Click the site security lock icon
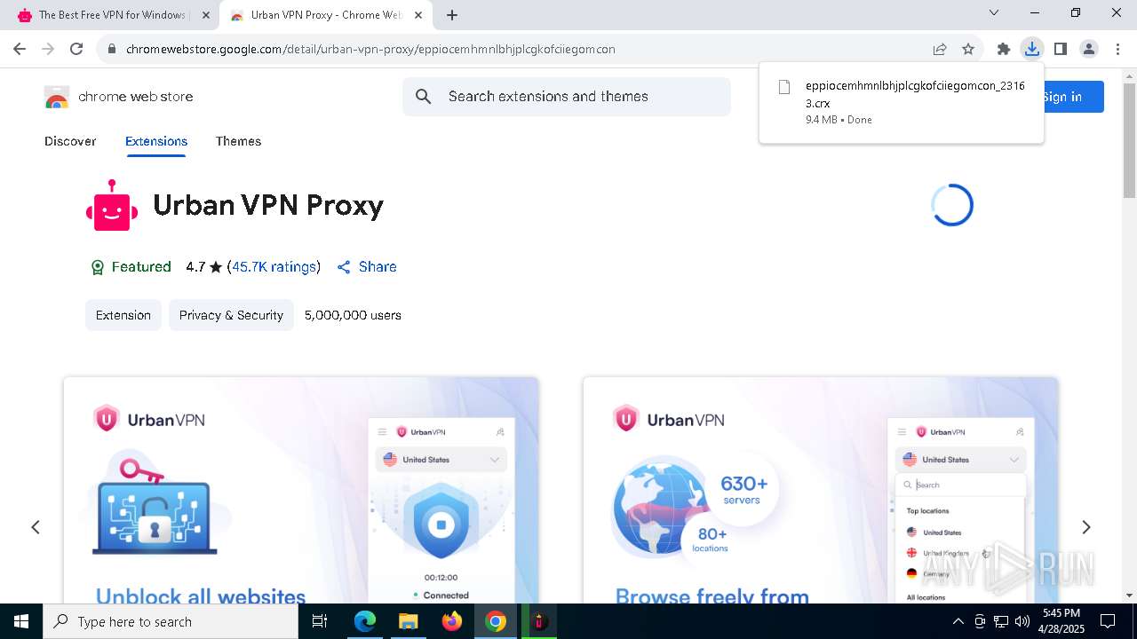The image size is (1137, 639). tap(111, 50)
